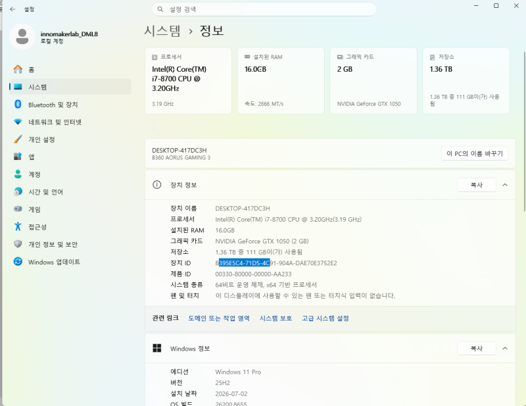This screenshot has width=526, height=406.
Task: Click the 설치된 RAM 16.0GB card
Action: pos(281,80)
